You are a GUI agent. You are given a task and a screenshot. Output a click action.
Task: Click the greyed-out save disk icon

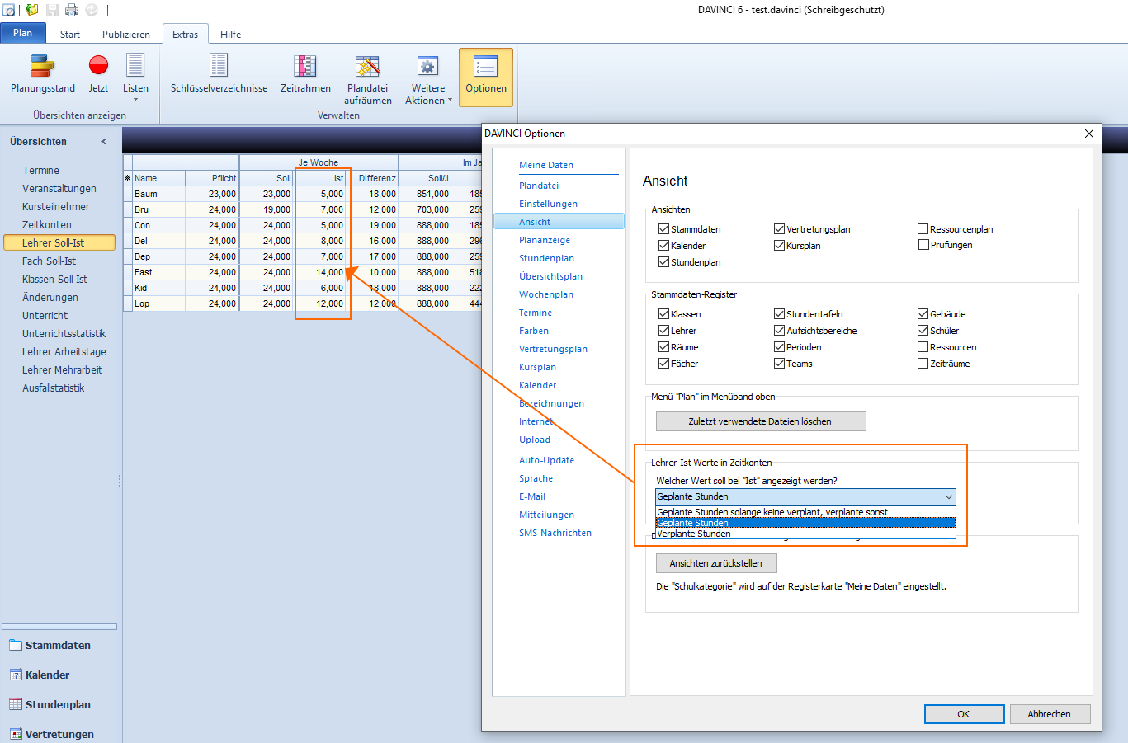point(52,10)
